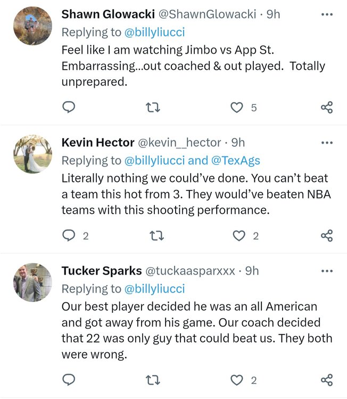
Task: Open the @tuckaasparxxx handle
Action: [x=190, y=271]
